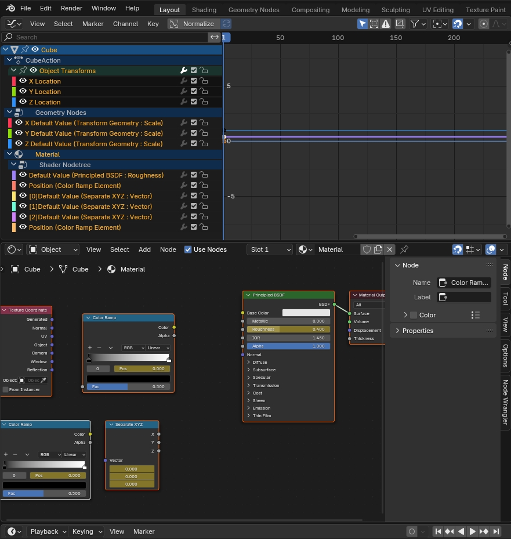Screen dimensions: 511x539
Task: Browse materials with sphere icon
Action: (x=305, y=249)
